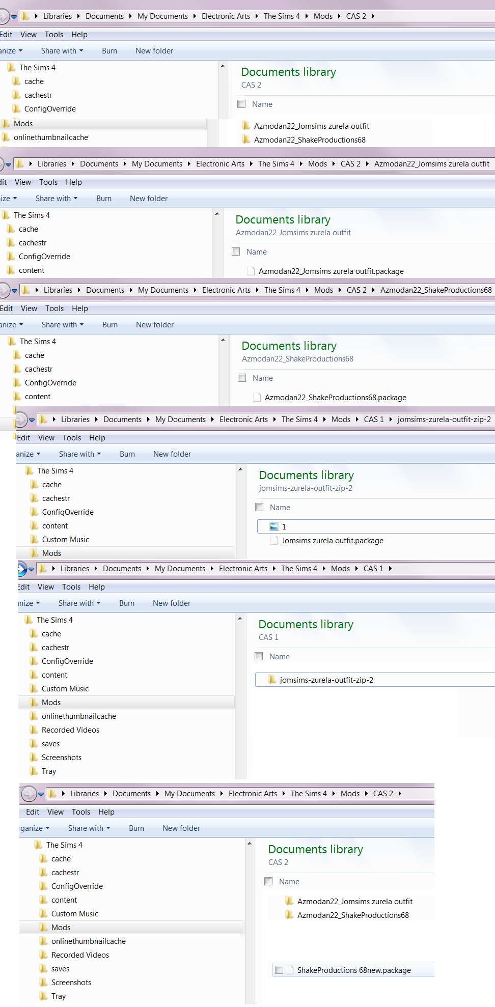Toggle select-all checkbox in CAS 1 library

(259, 656)
